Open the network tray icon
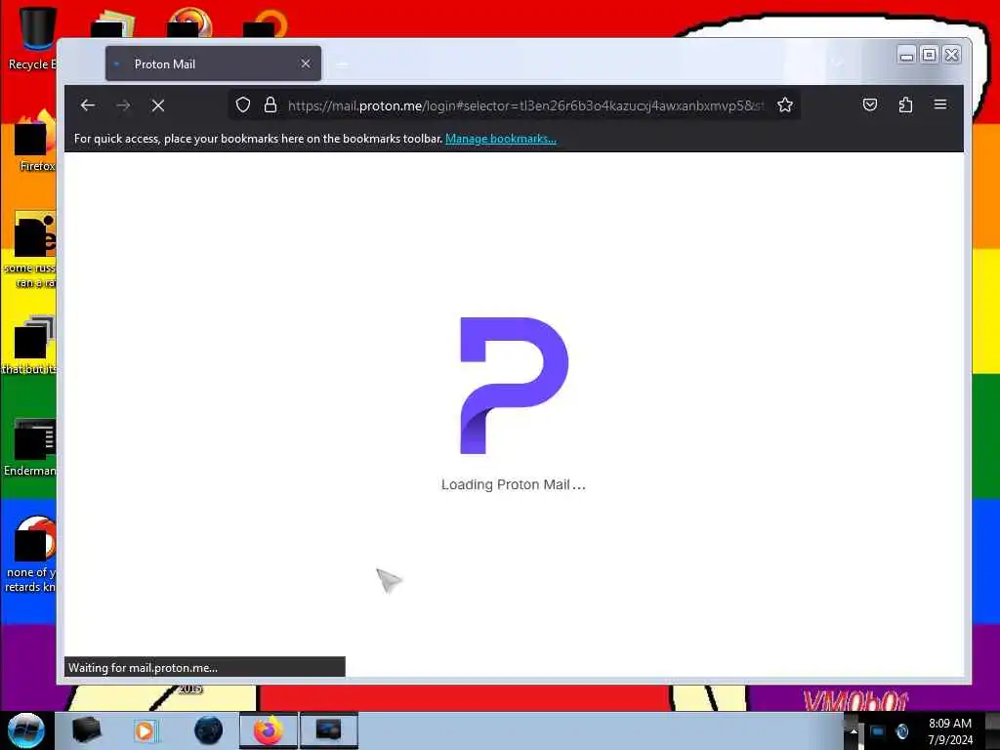This screenshot has width=1000, height=750. [878, 730]
